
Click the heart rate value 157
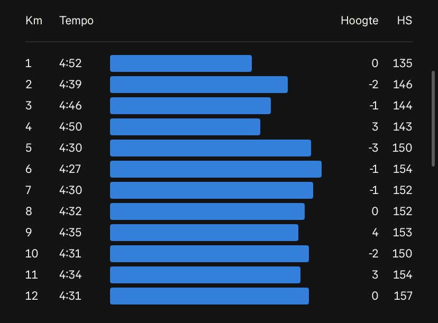(x=403, y=296)
